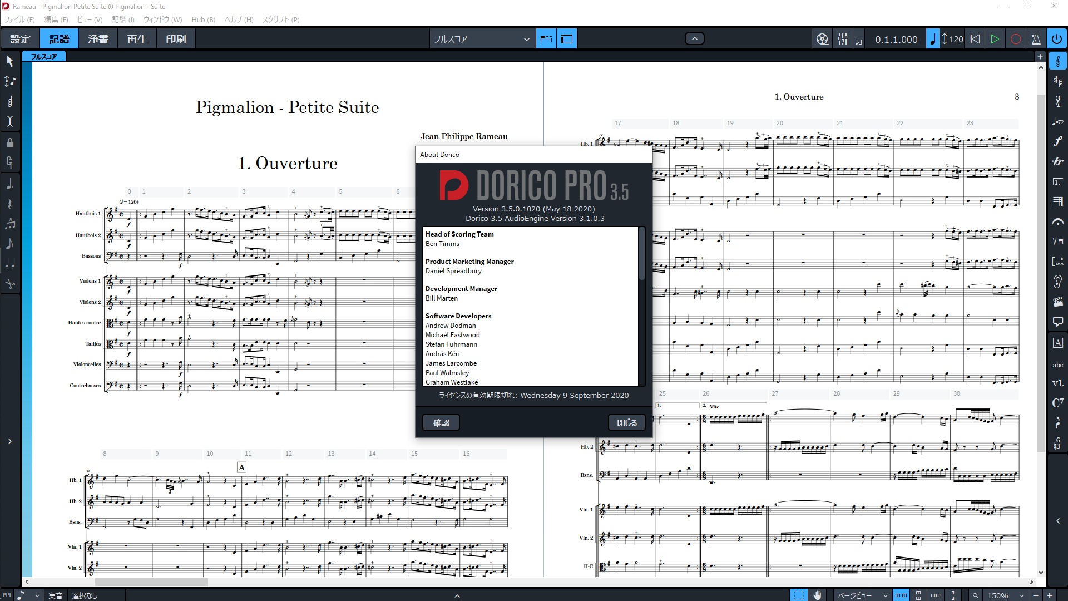Click the tuplets tool

(x=10, y=224)
